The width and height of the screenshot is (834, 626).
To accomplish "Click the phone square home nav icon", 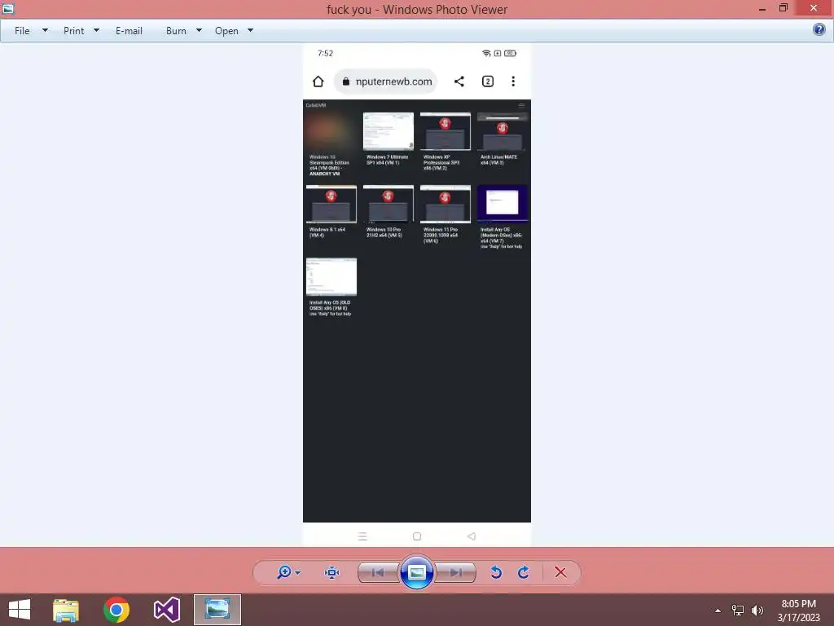I will point(417,536).
